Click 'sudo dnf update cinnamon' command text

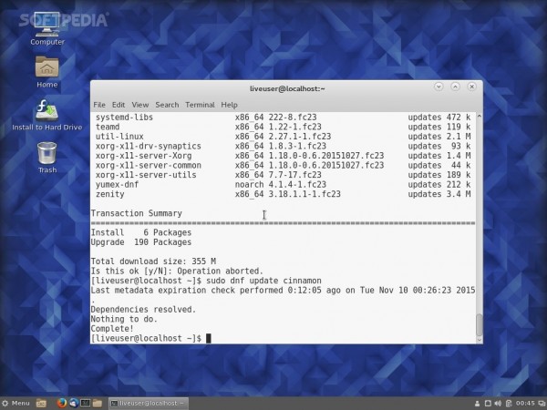click(x=263, y=281)
